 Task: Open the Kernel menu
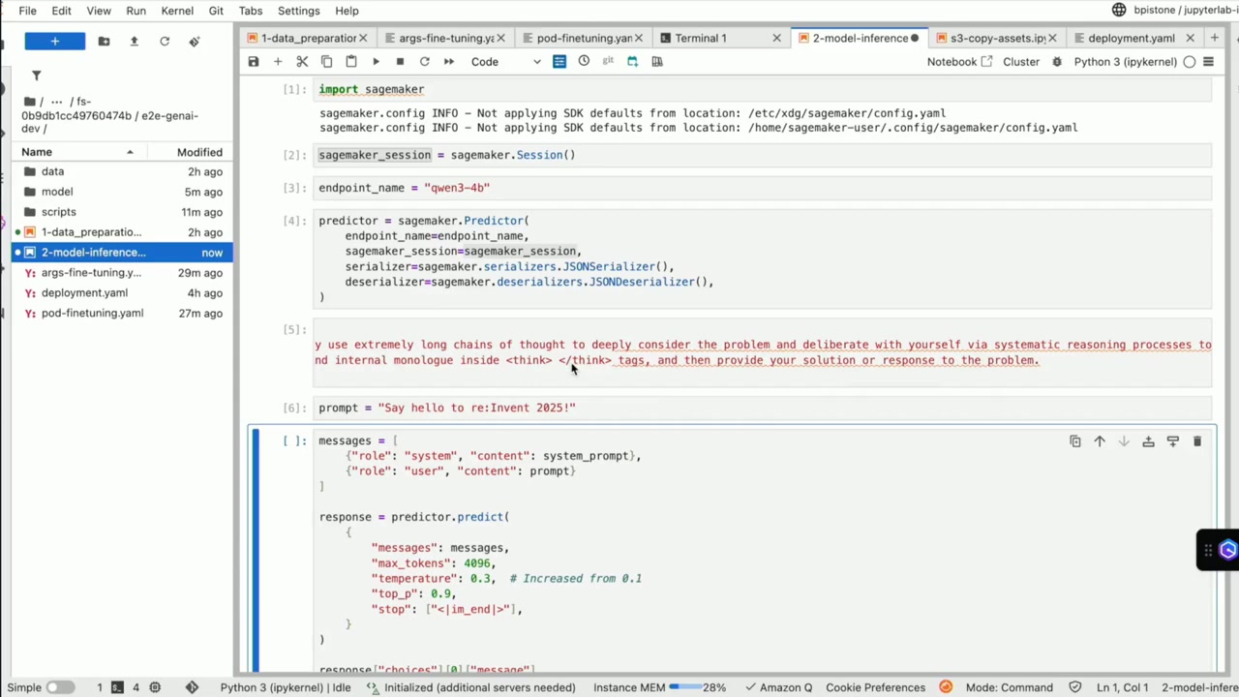tap(177, 11)
